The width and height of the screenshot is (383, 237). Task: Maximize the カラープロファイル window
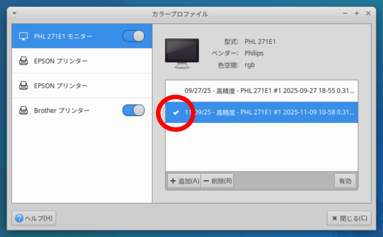tap(357, 13)
